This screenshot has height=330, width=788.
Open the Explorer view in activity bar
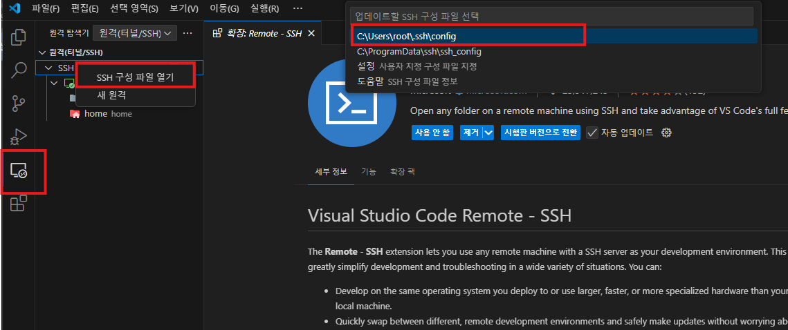[19, 37]
